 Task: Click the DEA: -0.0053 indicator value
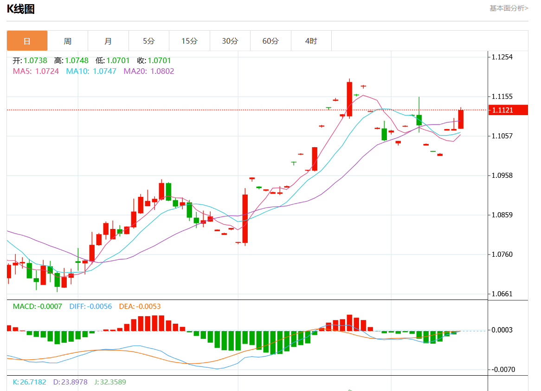(140, 306)
